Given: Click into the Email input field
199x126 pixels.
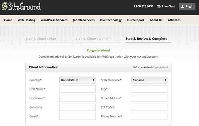Looking at the screenshot, I should [x=77, y=116].
